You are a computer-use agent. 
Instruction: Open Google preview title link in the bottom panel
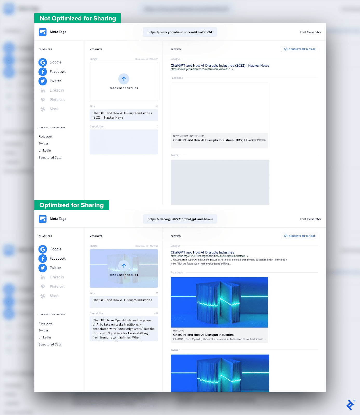tap(202, 252)
